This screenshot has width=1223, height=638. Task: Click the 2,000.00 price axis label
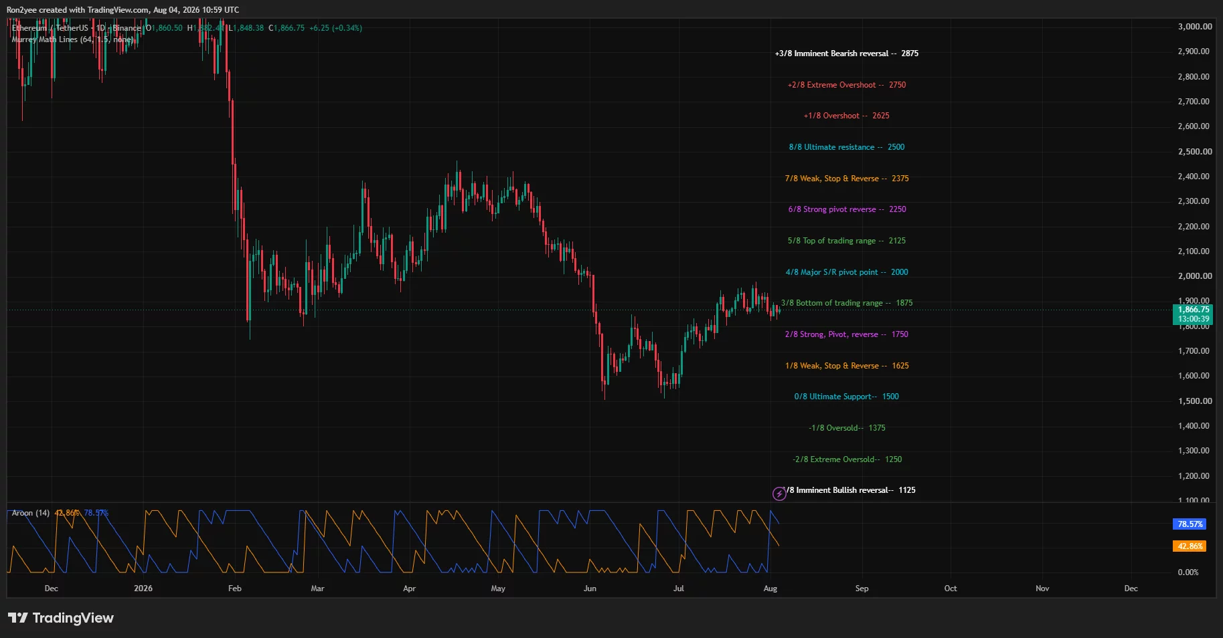(x=1195, y=276)
